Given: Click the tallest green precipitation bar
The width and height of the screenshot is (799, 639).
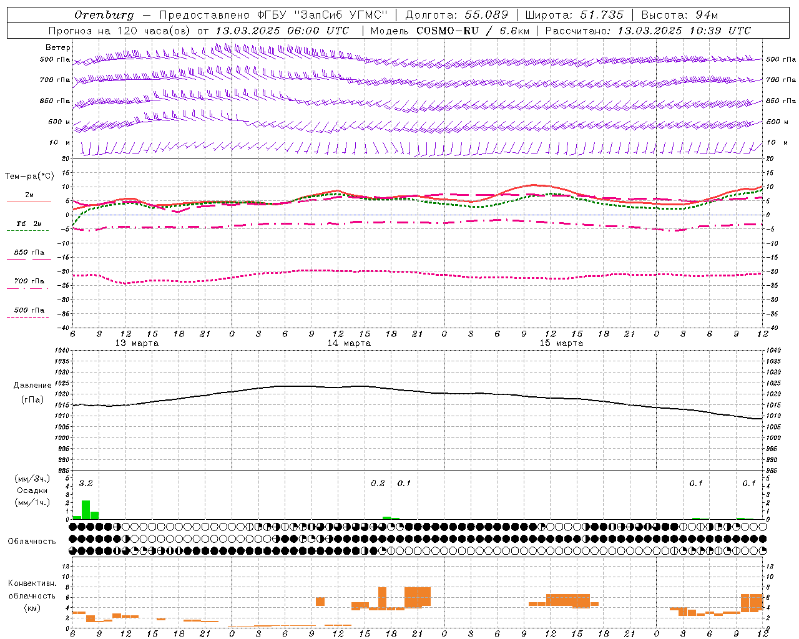Looking at the screenshot, I should [86, 510].
